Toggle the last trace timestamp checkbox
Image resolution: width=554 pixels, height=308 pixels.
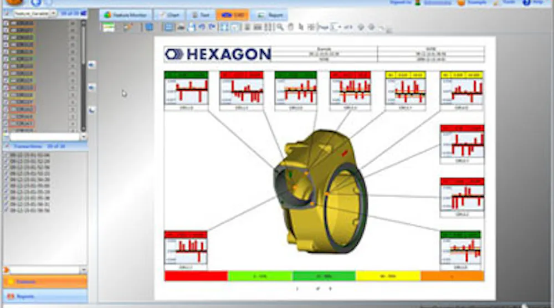(6, 211)
